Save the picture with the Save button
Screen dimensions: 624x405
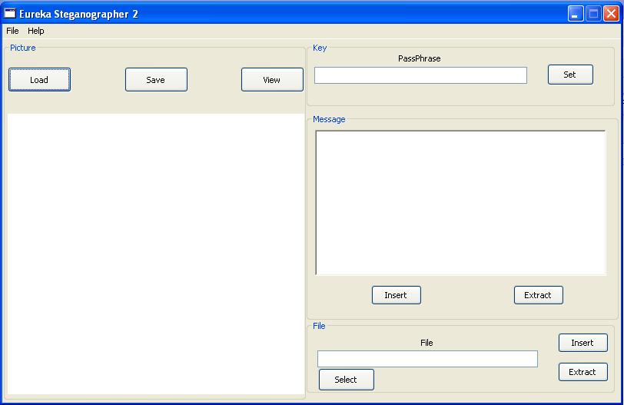pyautogui.click(x=156, y=80)
